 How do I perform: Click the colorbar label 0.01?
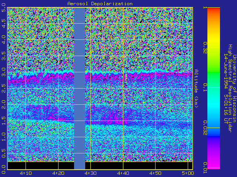[205, 168]
